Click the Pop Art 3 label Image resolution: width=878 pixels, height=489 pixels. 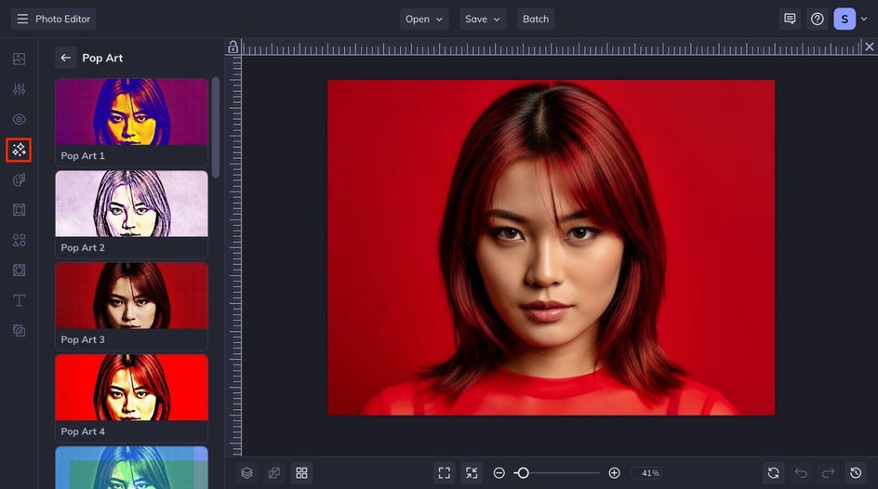83,339
